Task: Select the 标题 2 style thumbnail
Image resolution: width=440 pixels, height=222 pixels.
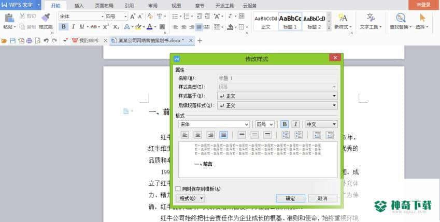Action: pos(314,21)
